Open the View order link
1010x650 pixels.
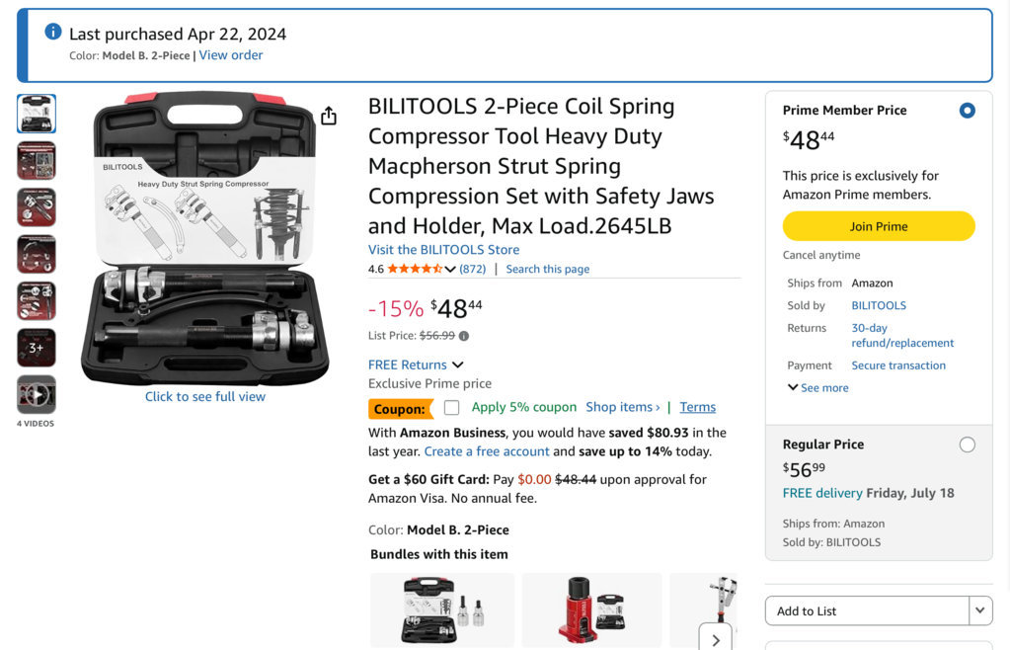point(231,55)
